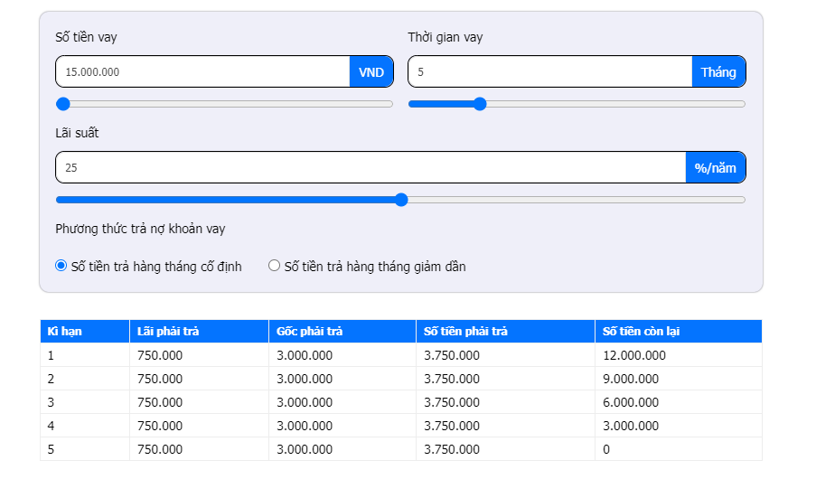Viewport: 816px width, 498px height.
Task: Click the Lãi suất interest rate input
Action: (371, 167)
